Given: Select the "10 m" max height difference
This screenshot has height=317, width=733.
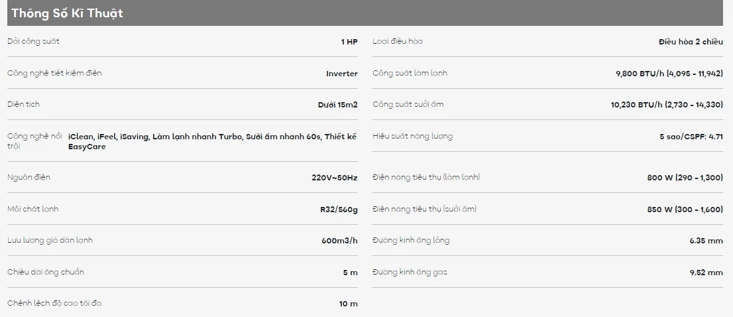Looking at the screenshot, I should pyautogui.click(x=348, y=304).
